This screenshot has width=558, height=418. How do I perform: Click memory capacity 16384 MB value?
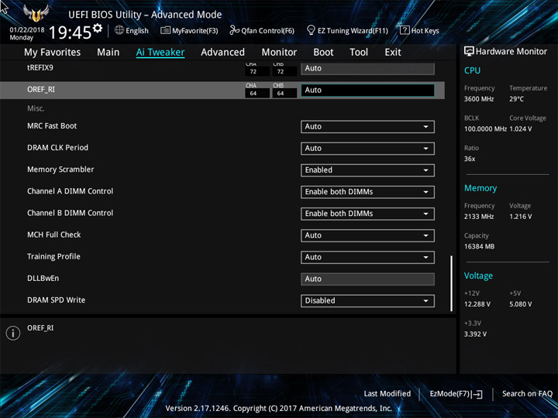pos(479,247)
